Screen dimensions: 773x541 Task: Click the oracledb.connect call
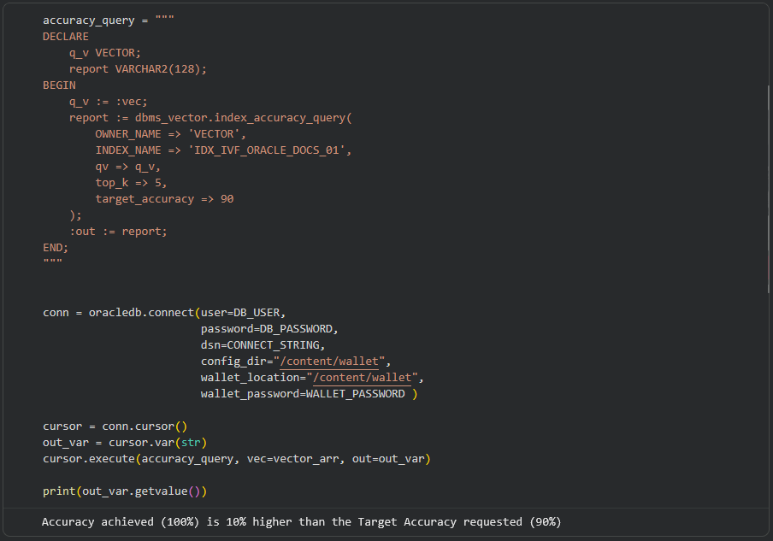(141, 313)
